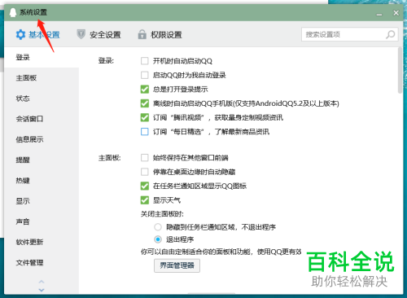This screenshot has width=407, height=298.
Task: Uncheck 显示天气 checkbox
Action: pyautogui.click(x=145, y=200)
